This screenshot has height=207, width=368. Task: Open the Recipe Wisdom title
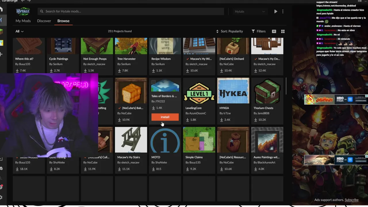point(161,59)
